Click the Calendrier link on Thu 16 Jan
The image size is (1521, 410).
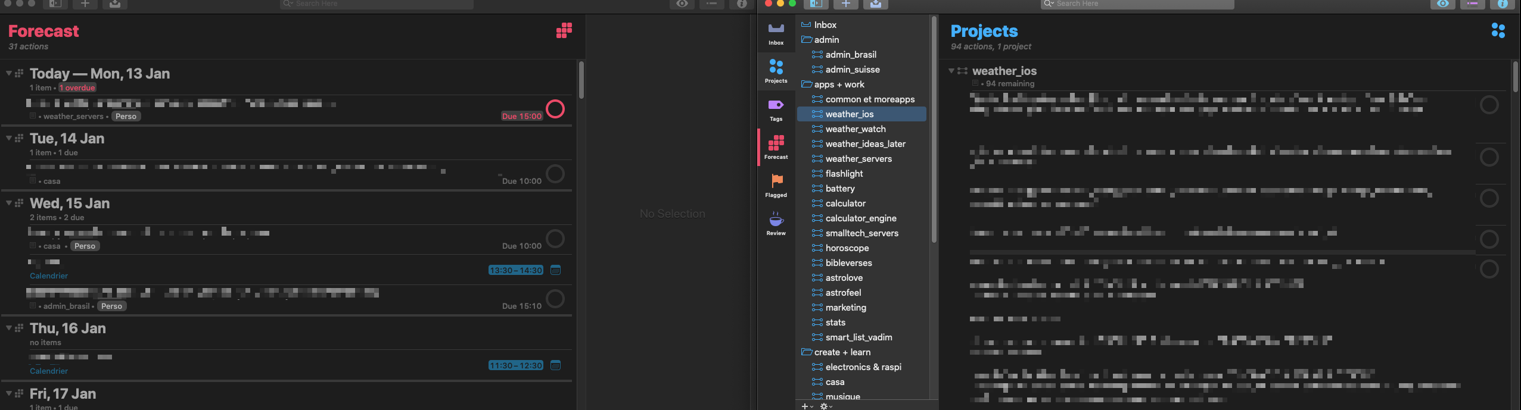[49, 371]
